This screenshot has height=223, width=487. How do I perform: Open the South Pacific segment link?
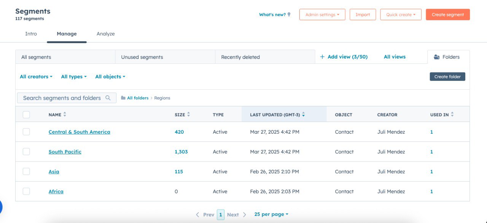coord(65,152)
